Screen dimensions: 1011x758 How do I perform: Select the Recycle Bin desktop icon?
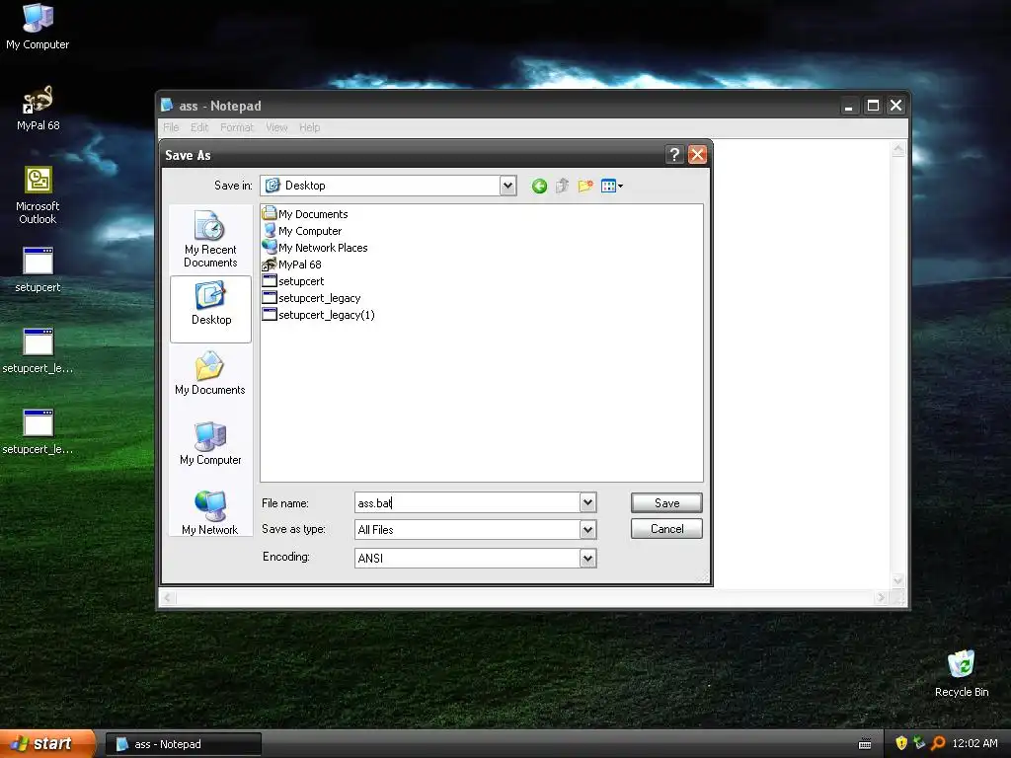click(x=962, y=673)
